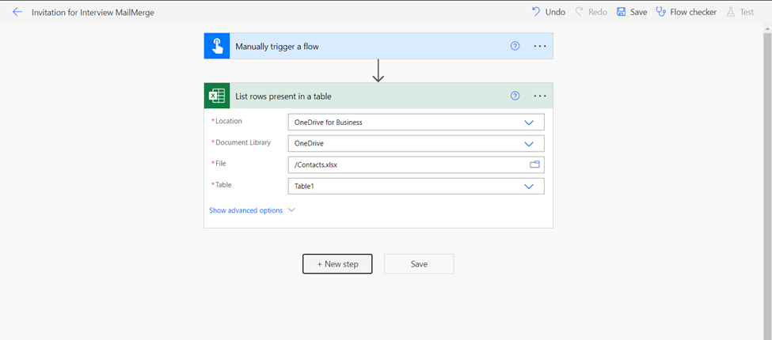
Task: Expand Show advanced options
Action: [x=252, y=210]
